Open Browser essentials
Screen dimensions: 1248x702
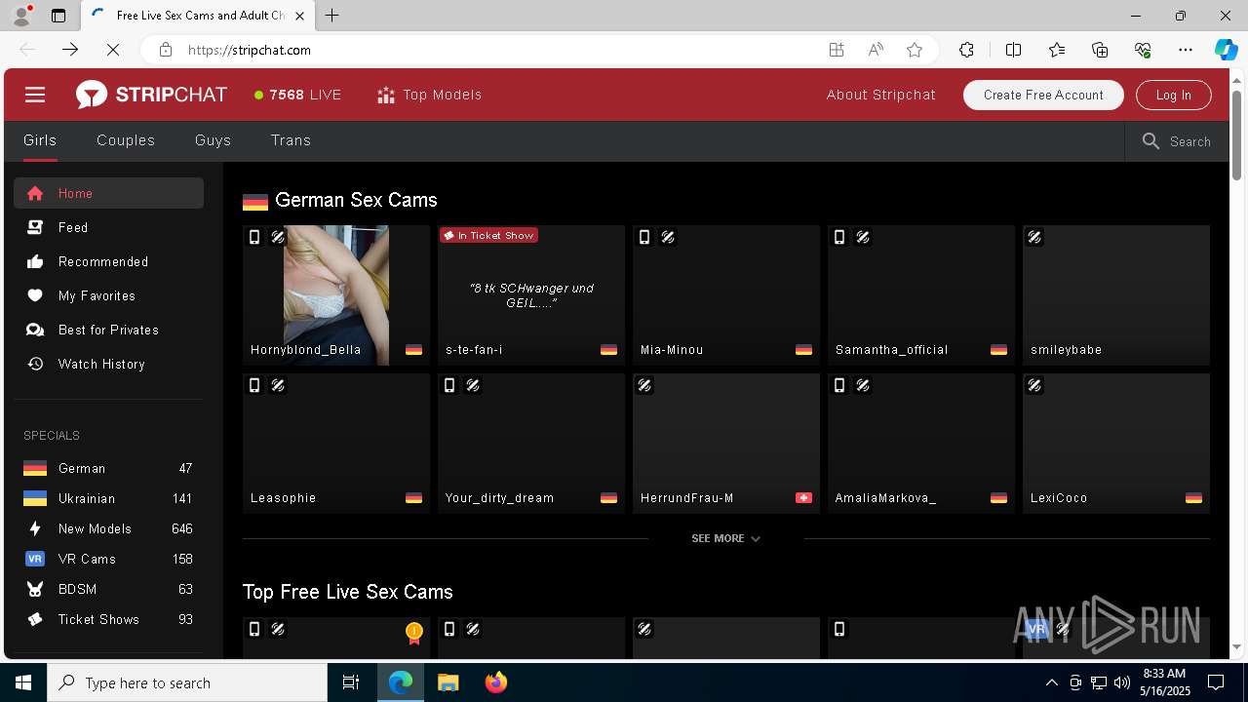pos(1143,50)
